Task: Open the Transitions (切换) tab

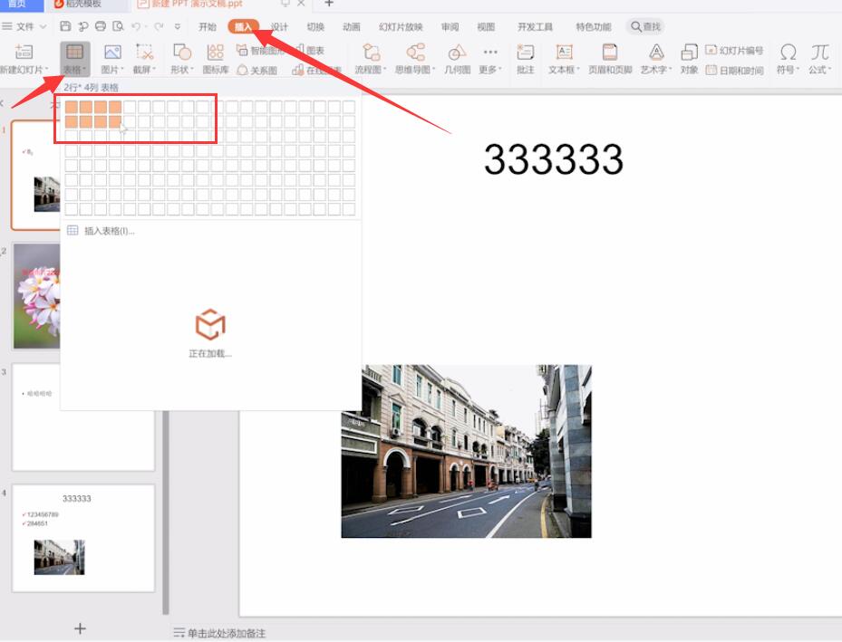Action: tap(315, 27)
